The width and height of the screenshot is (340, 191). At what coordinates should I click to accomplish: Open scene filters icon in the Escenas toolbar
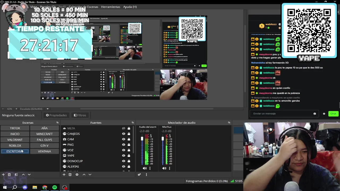(x=16, y=175)
